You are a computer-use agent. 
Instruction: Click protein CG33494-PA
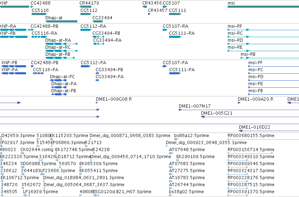click(x=110, y=77)
